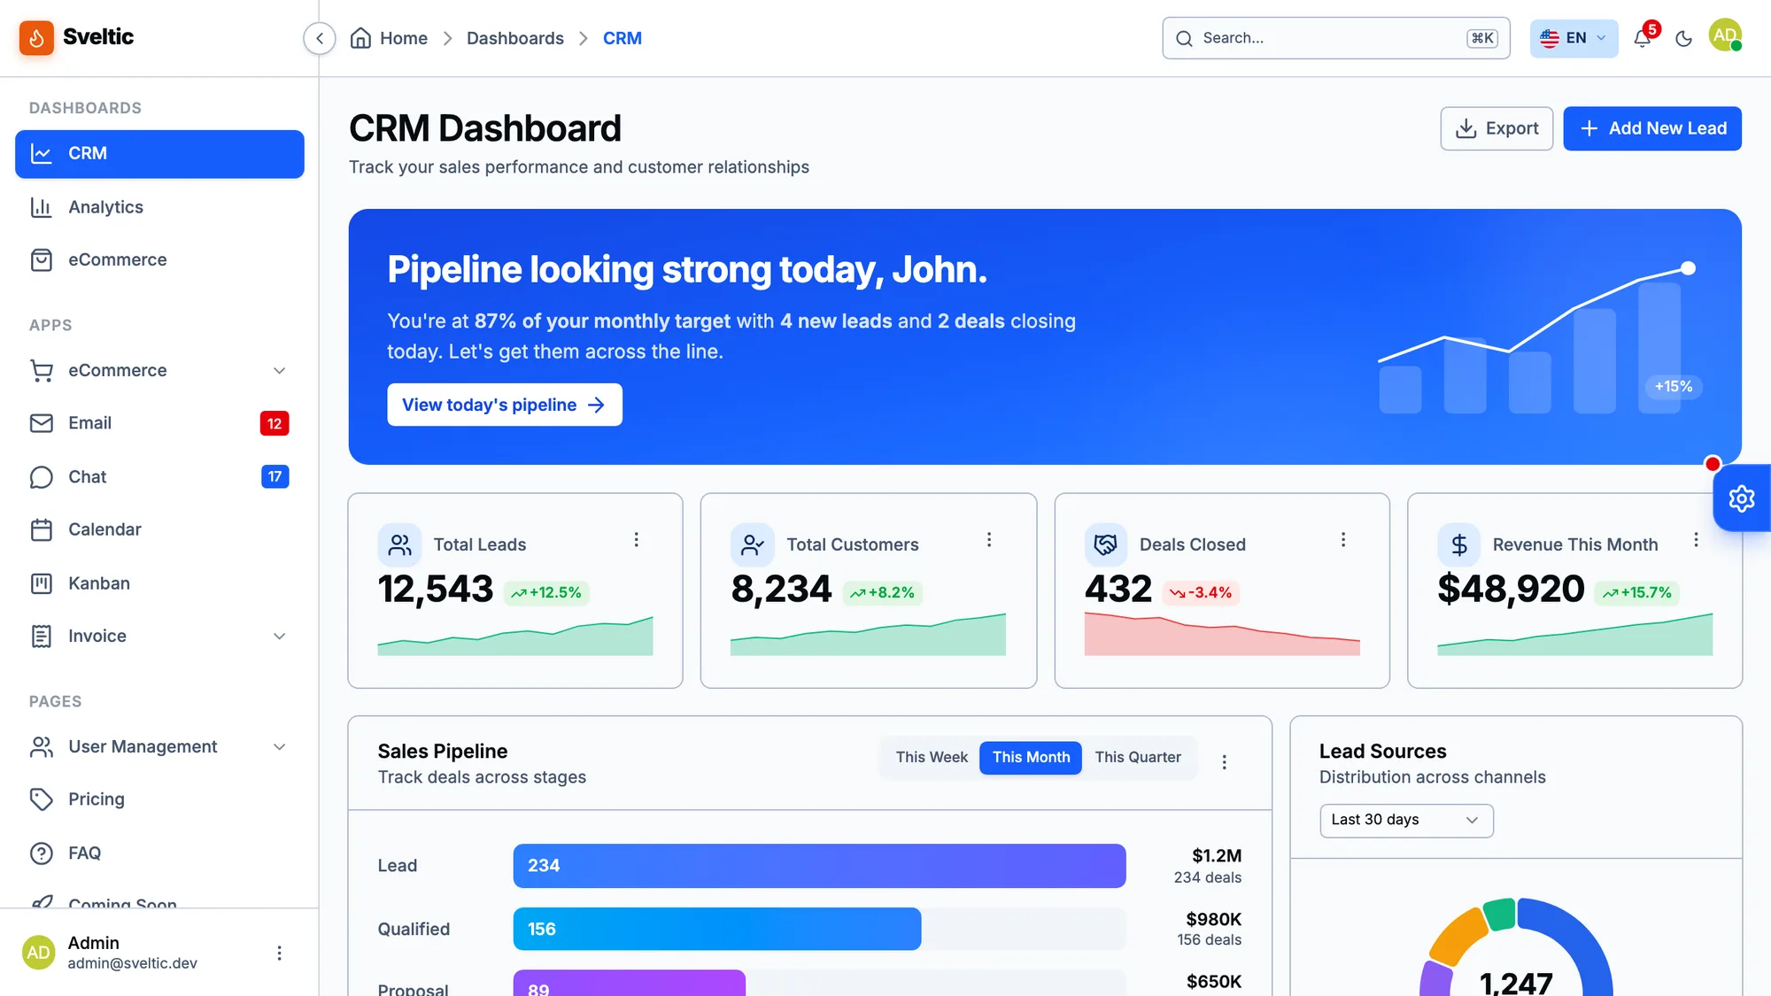Click the Analytics bar chart icon
Image resolution: width=1771 pixels, height=996 pixels.
coord(42,207)
